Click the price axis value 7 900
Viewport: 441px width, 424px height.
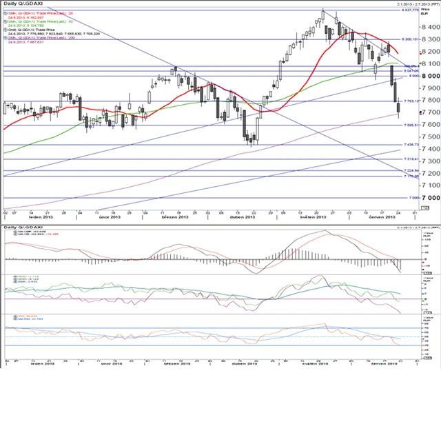(x=431, y=88)
